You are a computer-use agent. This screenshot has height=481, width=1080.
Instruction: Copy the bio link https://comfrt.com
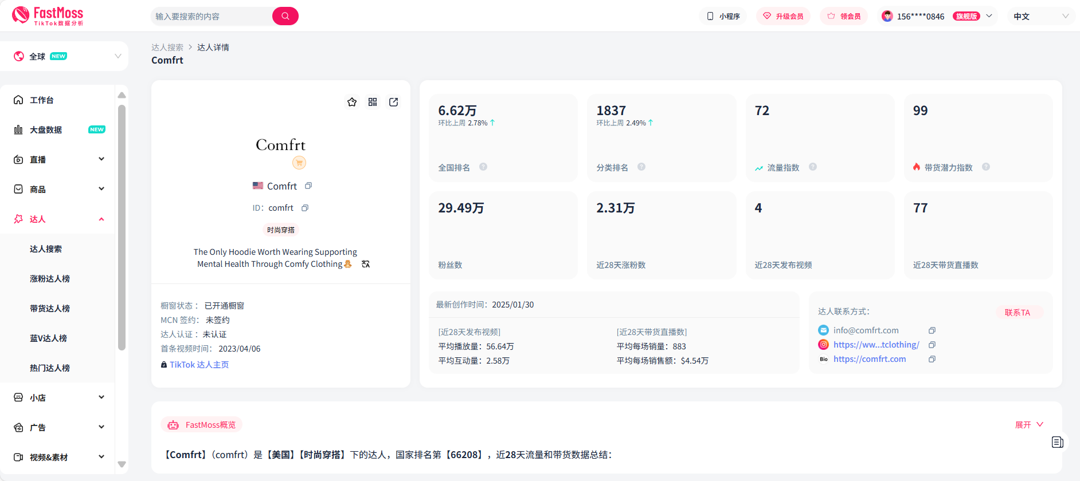coord(932,359)
